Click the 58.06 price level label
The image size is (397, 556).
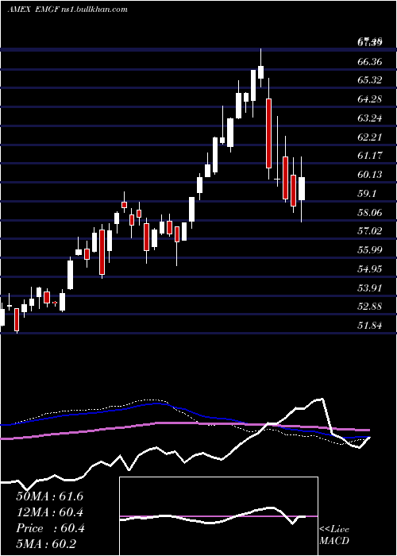tap(370, 213)
